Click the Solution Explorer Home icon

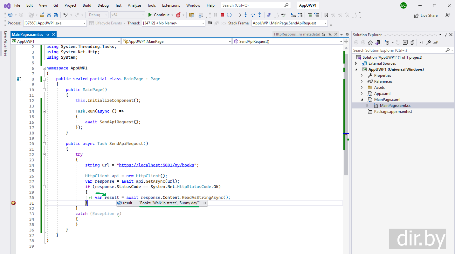(x=370, y=42)
